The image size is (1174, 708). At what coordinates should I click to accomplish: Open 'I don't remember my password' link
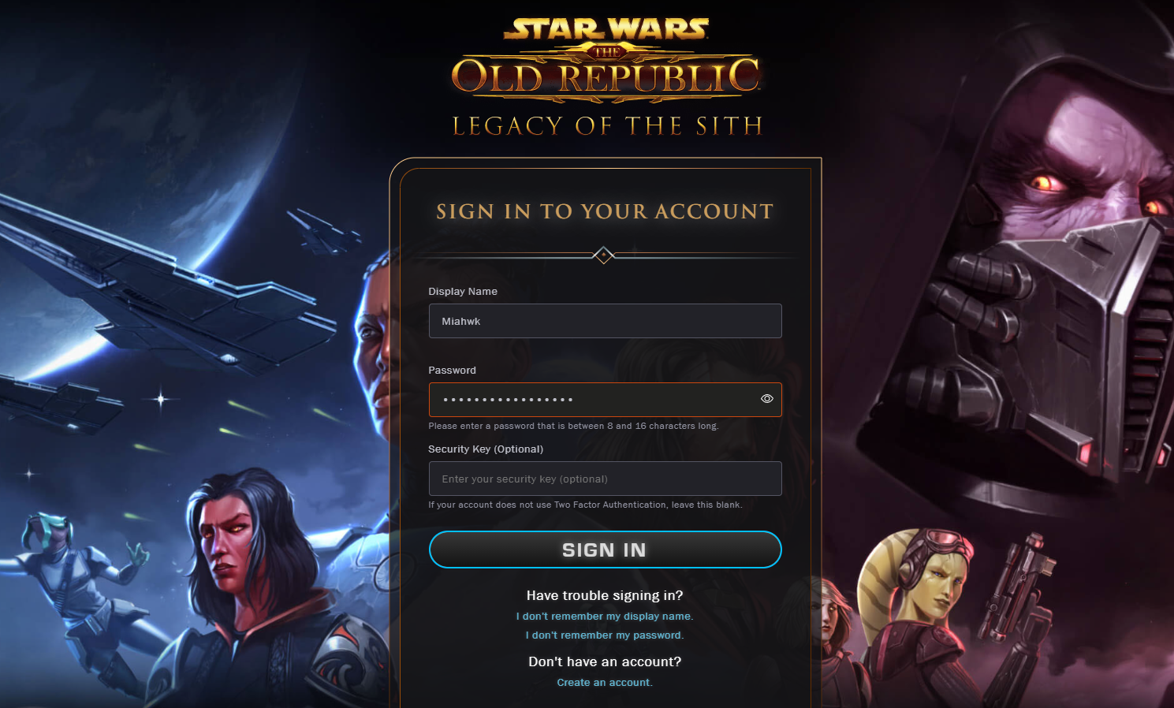[x=605, y=635]
